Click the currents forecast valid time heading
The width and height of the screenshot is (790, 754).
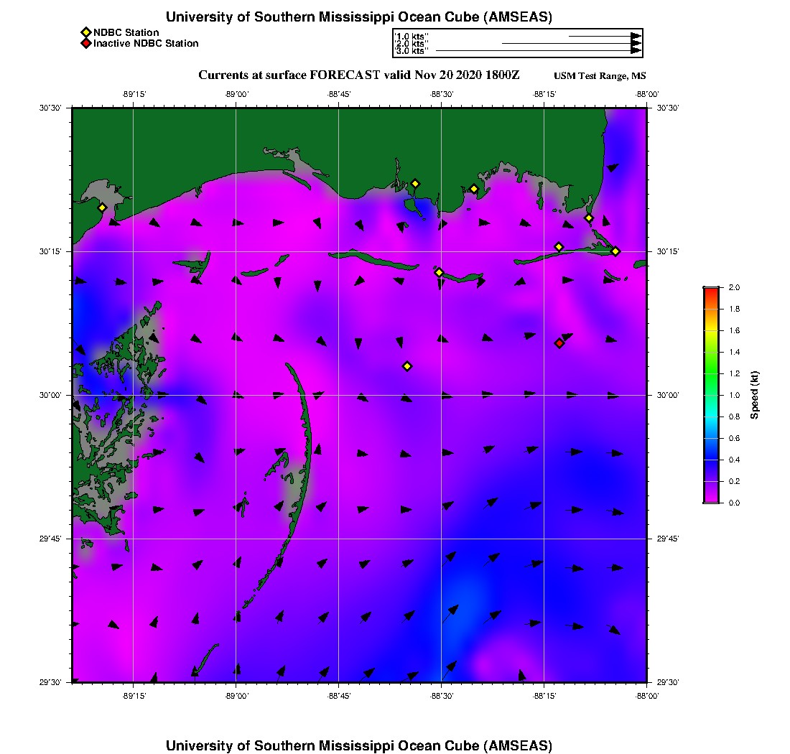359,75
